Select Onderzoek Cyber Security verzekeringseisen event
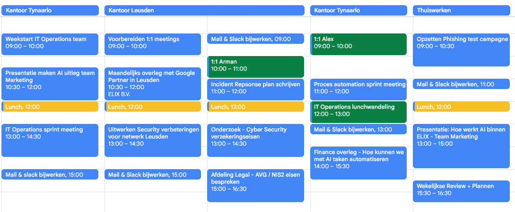 point(255,140)
